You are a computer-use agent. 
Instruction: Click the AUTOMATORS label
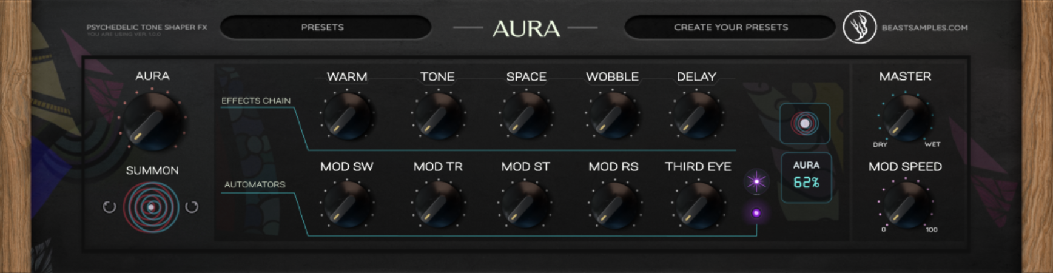[255, 184]
